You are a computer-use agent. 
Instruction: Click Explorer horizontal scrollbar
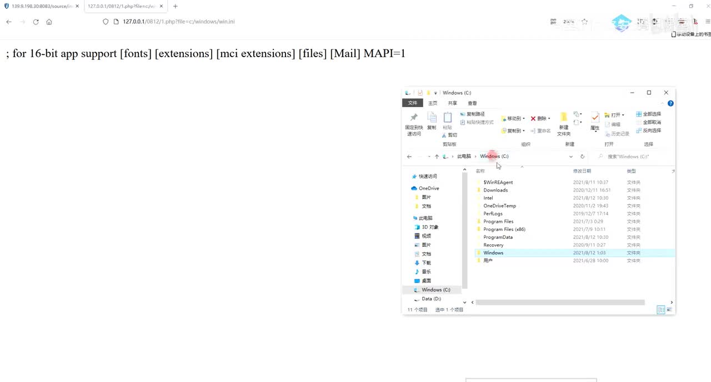[x=560, y=303]
